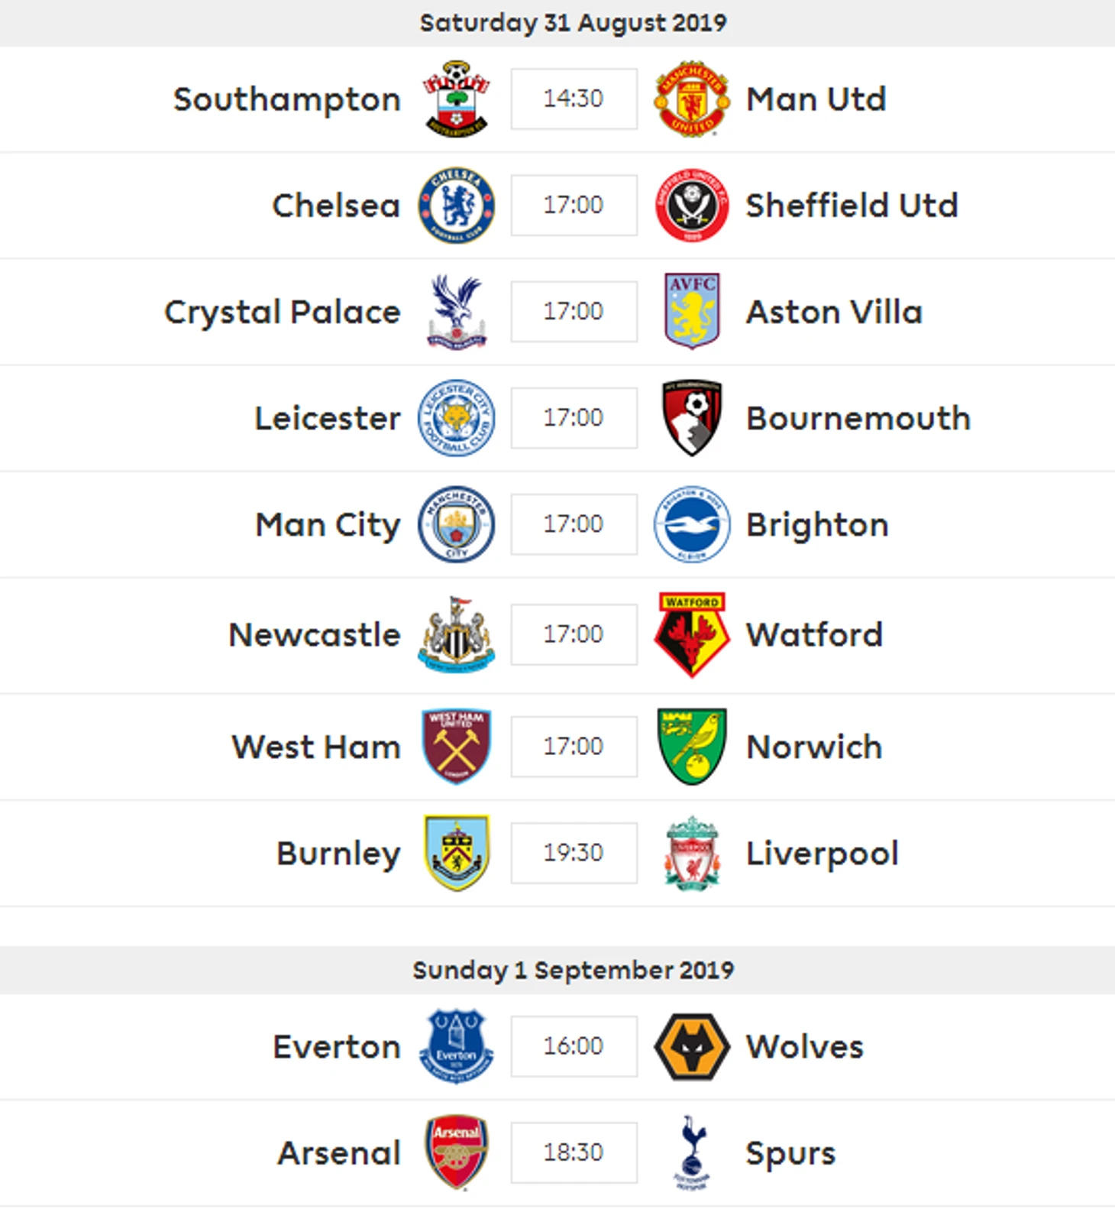The image size is (1115, 1222).
Task: Open the Crystal Palace eagle crest
Action: click(x=456, y=312)
